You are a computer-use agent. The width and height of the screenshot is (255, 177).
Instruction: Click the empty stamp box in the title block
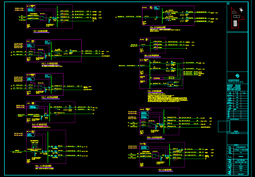223,126
